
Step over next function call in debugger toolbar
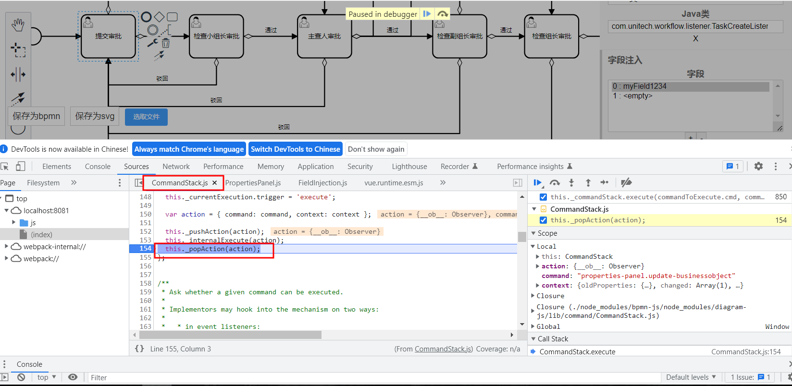tap(555, 182)
